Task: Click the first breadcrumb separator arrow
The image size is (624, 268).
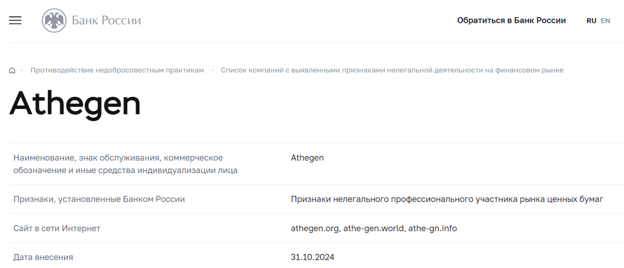Action: pyautogui.click(x=22, y=70)
